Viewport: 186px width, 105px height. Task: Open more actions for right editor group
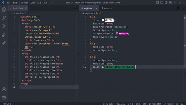[182, 8]
